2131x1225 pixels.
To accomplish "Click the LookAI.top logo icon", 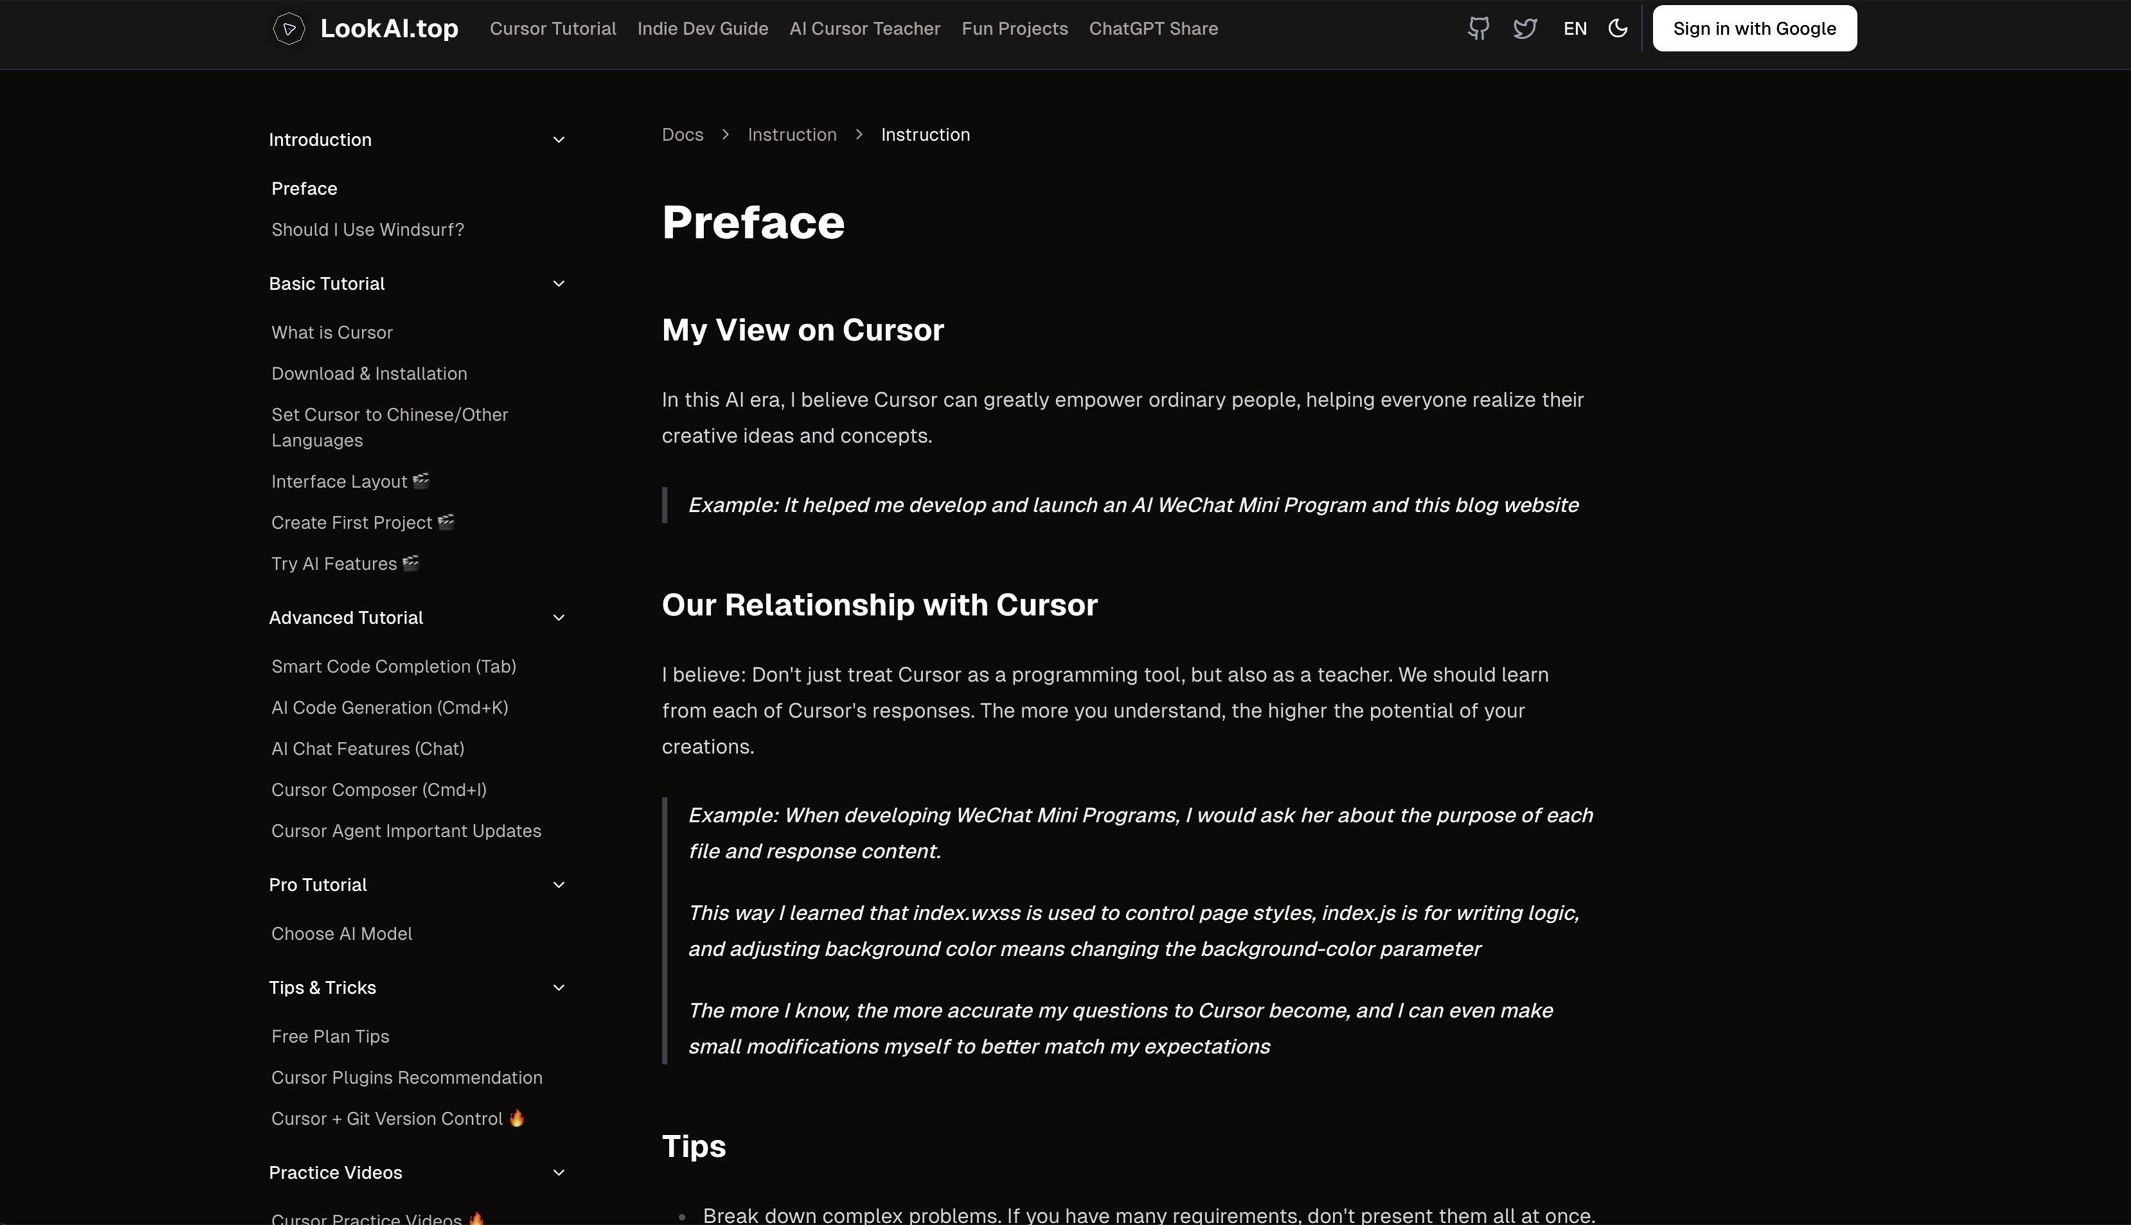I will coord(288,29).
